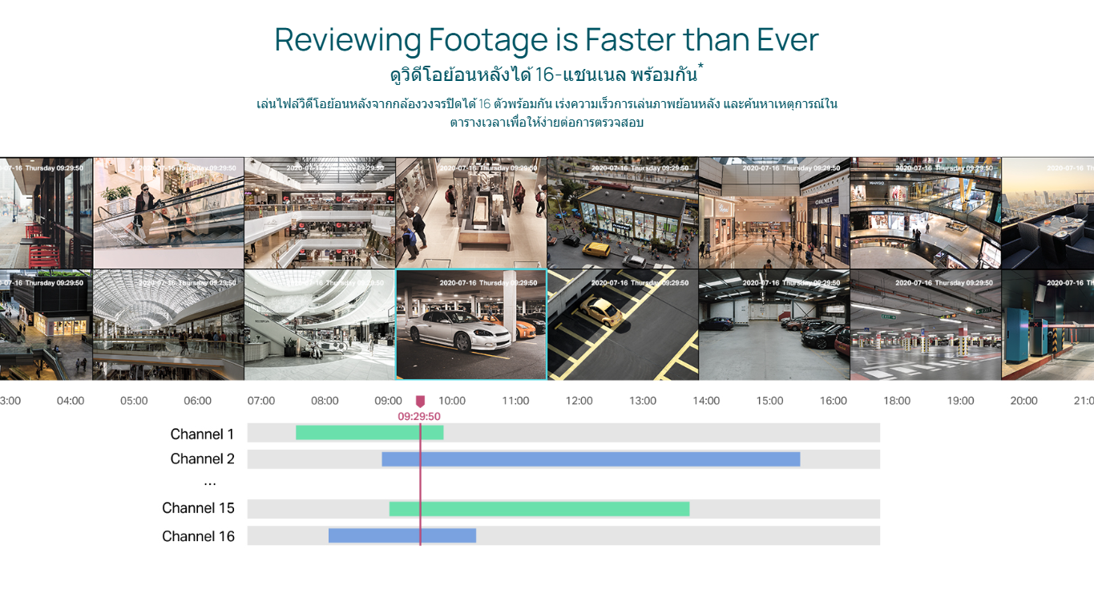Open the parked cars warehouse garage feed
1094x606 pixels.
point(774,325)
